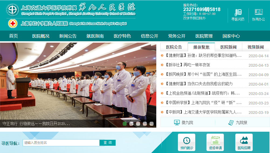Viewport: 270px width, 153px height.
Task: Click hospital name banner 第九人民医院
Action: click(x=107, y=7)
